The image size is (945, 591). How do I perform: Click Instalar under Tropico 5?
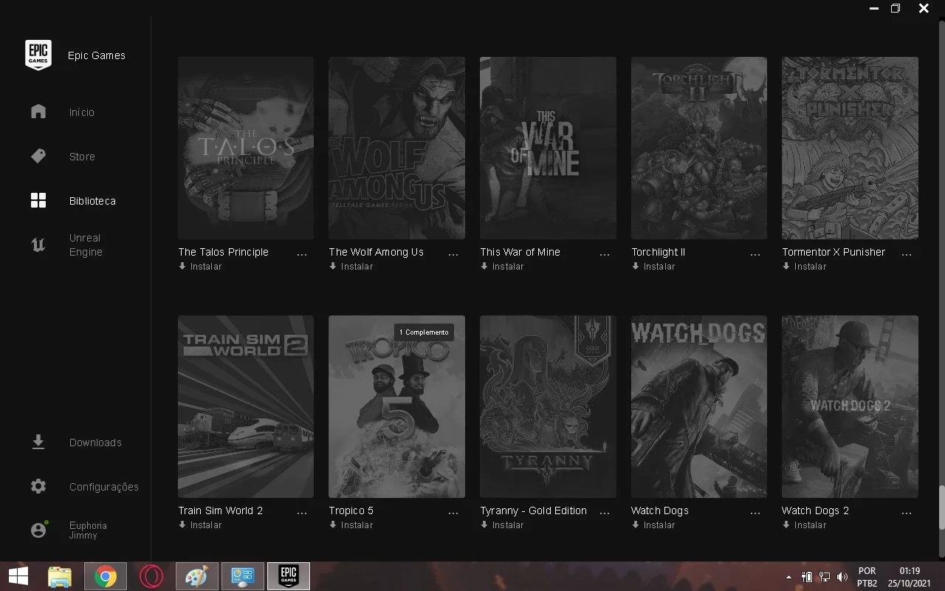(x=351, y=525)
